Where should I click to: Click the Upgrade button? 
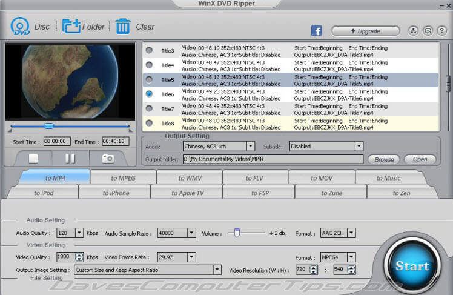click(365, 31)
